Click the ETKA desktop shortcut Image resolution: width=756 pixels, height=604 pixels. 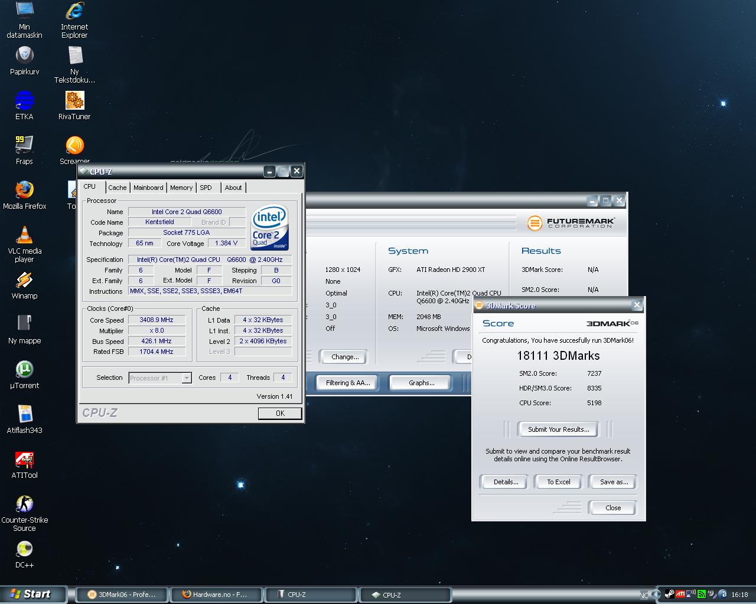[x=24, y=106]
